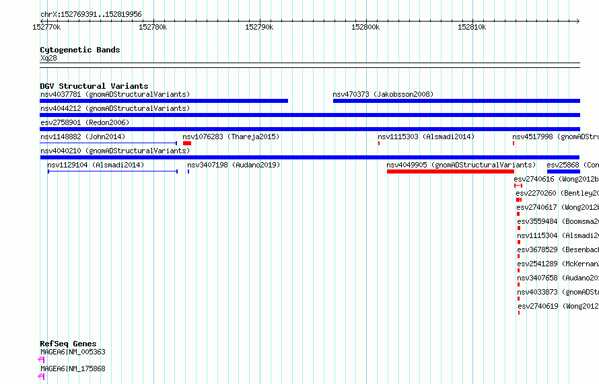This screenshot has height=384, width=599.
Task: Click the 152800k ruler label
Action: 365,27
